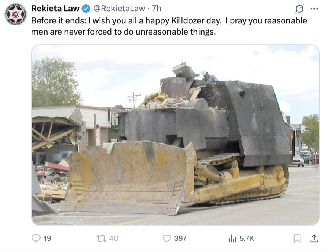
Task: Bookmark this post
Action: tap(297, 238)
